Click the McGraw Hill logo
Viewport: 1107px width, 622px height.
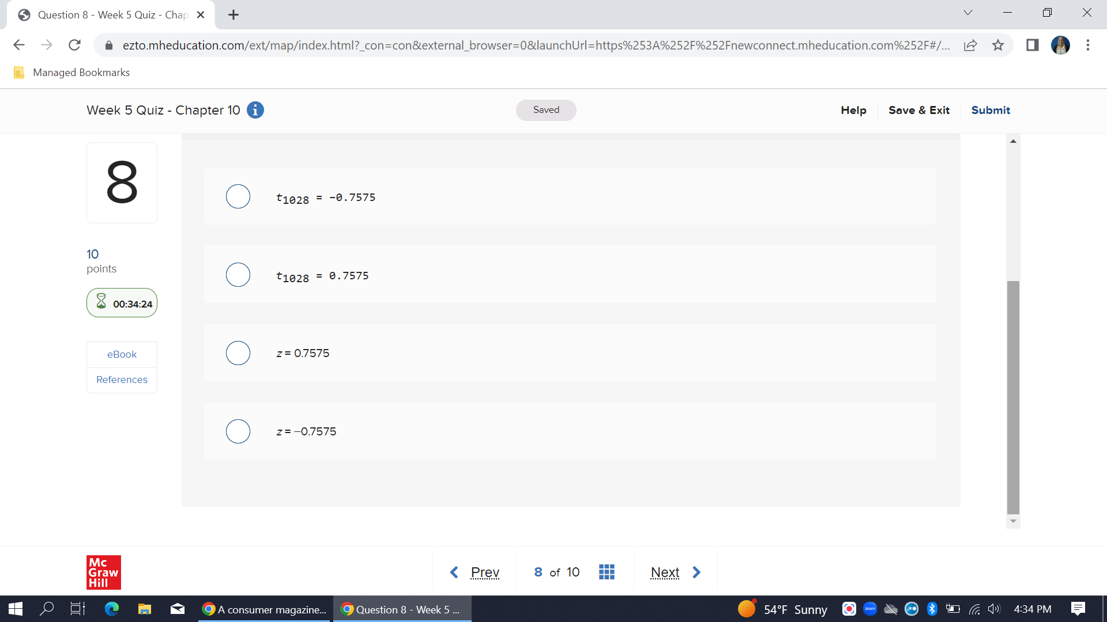point(104,572)
